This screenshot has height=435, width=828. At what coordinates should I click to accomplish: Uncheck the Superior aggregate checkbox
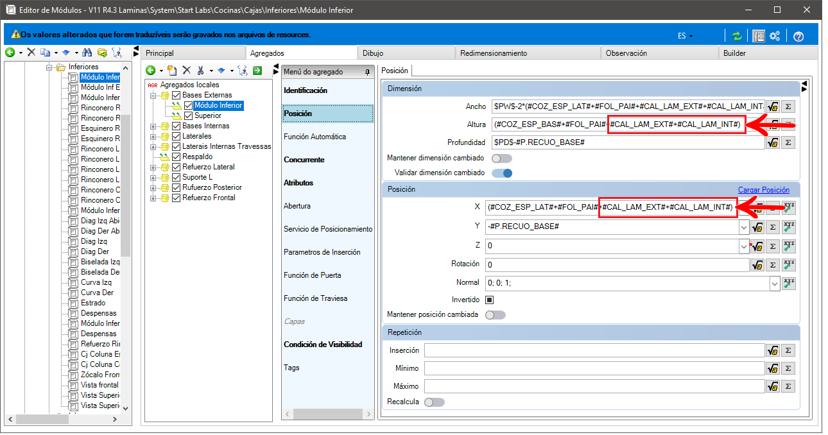(x=188, y=115)
